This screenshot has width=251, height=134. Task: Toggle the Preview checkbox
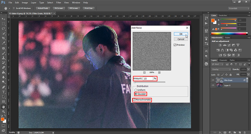(x=175, y=45)
